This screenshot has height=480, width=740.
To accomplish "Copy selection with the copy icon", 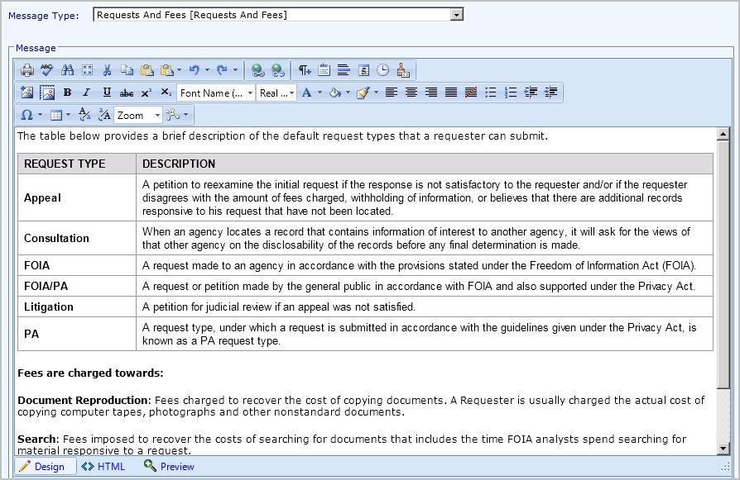I will click(127, 70).
